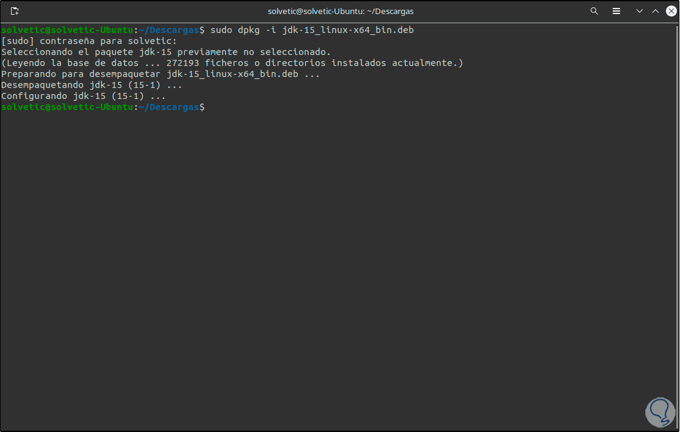The width and height of the screenshot is (680, 432).
Task: Click the ~/Descargas path on the last prompt
Action: 171,107
